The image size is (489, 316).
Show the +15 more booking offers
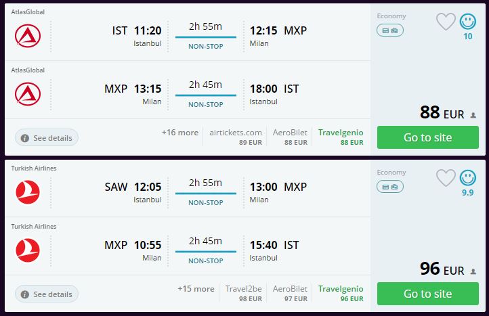point(196,289)
